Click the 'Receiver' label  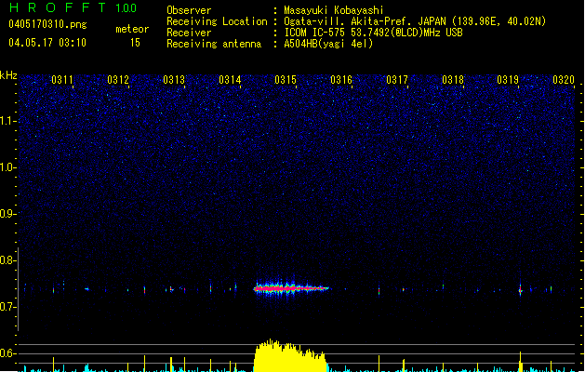tap(189, 33)
